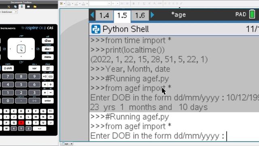Click the number 7 key
This screenshot has width=259, height=146.
click(8, 76)
